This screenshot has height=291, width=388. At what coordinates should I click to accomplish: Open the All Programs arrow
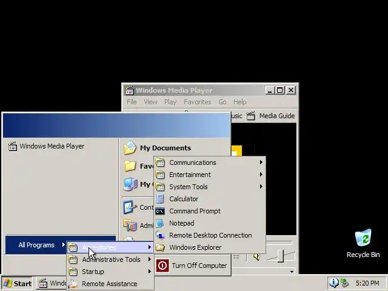(63, 245)
